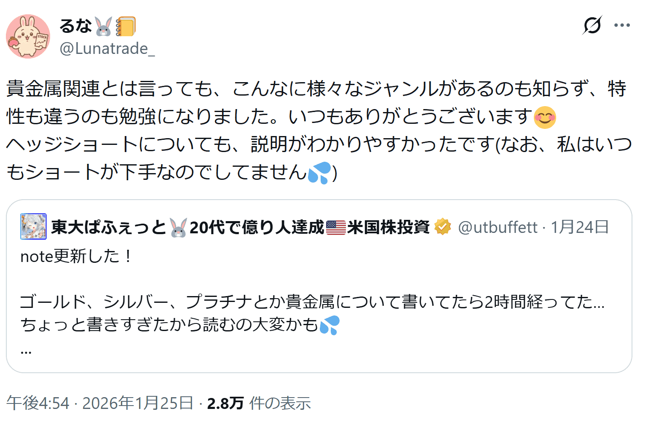Image resolution: width=648 pixels, height=422 pixels.
Task: Click the gold verified badge
Action: click(x=442, y=227)
